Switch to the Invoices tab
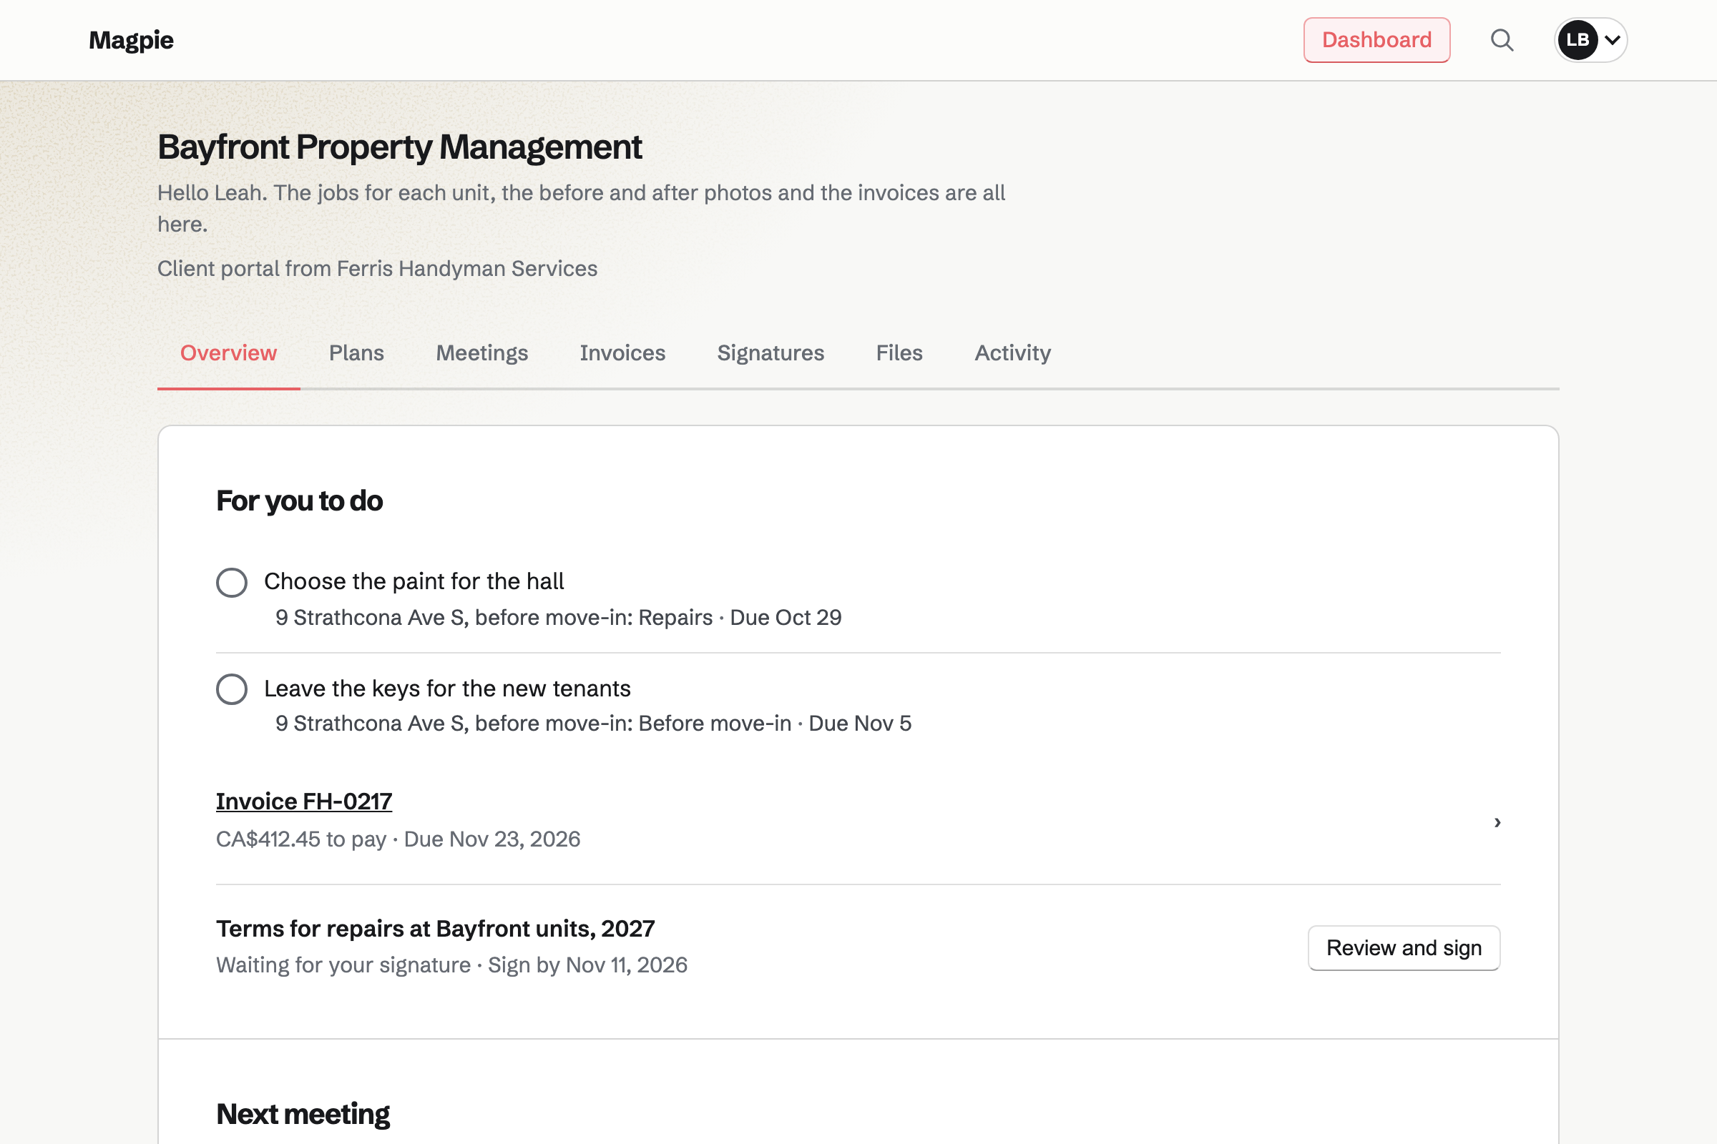The image size is (1717, 1144). click(622, 353)
